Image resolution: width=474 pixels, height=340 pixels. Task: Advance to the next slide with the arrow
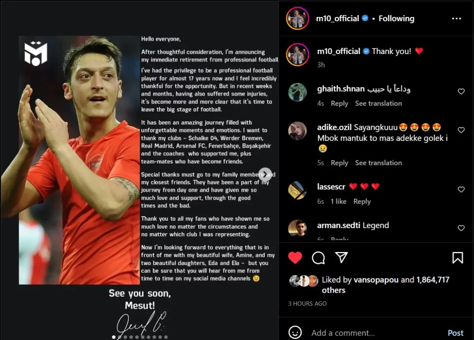(x=265, y=174)
